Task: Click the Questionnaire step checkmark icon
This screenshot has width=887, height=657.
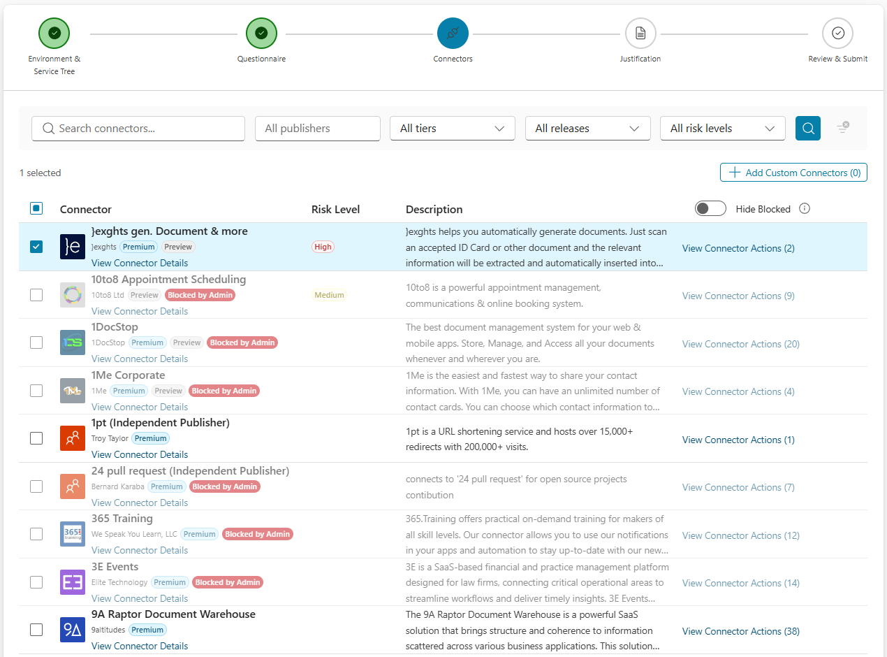Action: coord(261,33)
